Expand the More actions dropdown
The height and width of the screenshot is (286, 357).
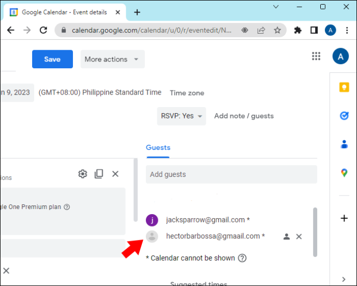coord(112,59)
